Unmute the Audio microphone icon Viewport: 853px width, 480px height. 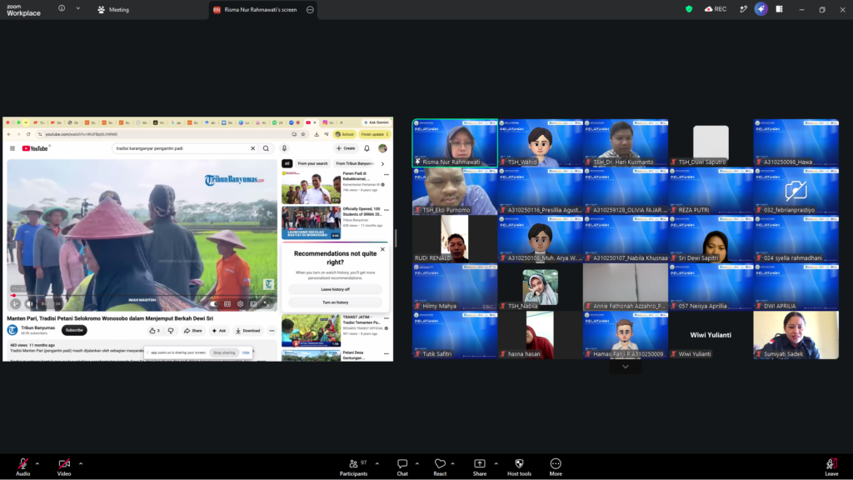point(22,464)
